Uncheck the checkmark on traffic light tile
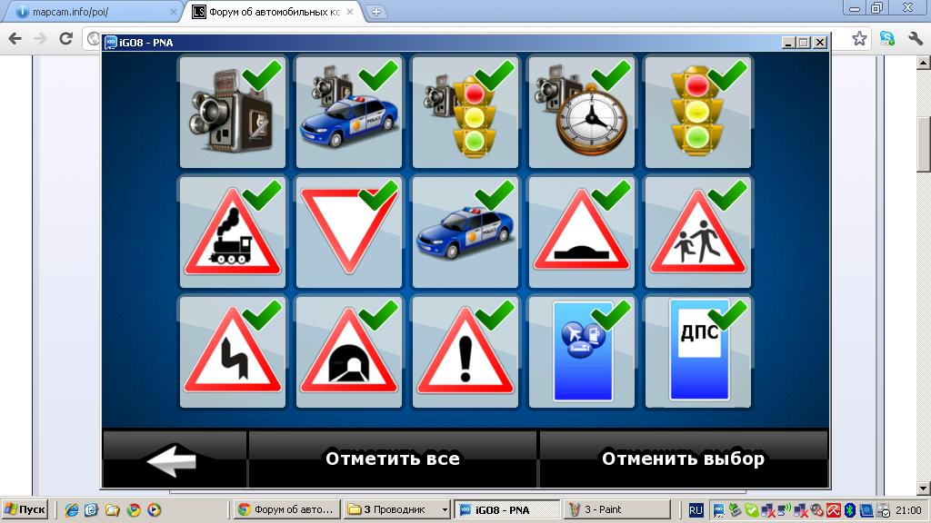This screenshot has height=523, width=931. point(727,76)
